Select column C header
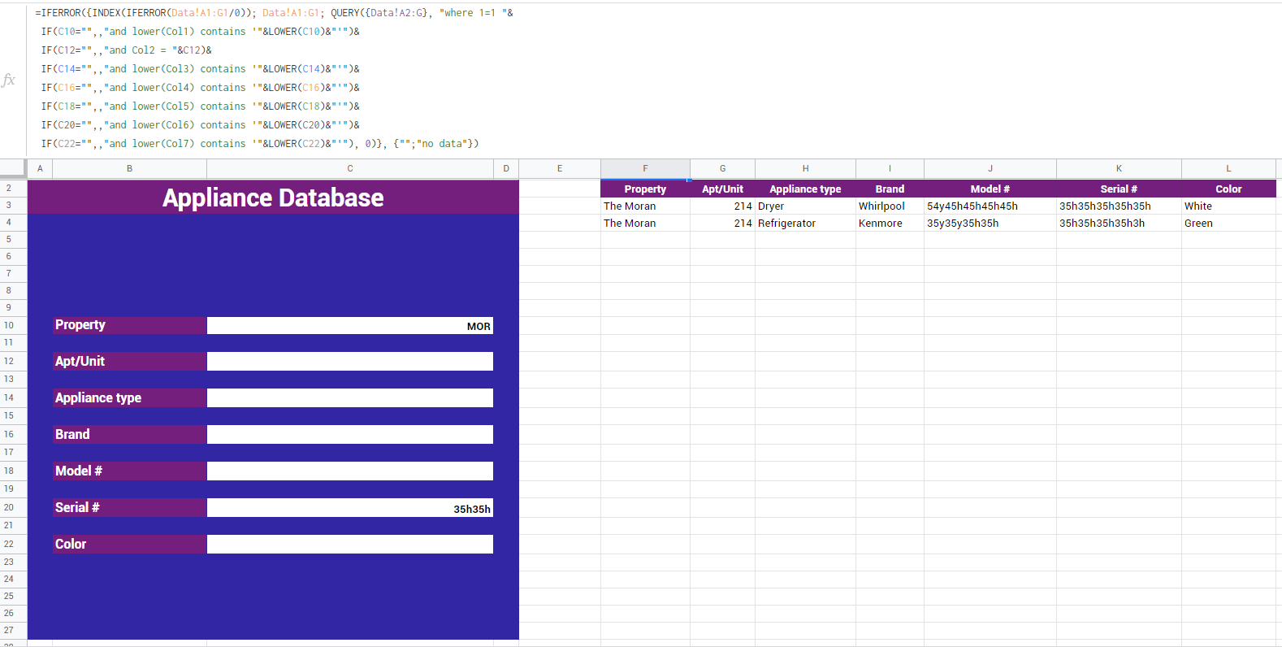This screenshot has width=1282, height=647. (x=350, y=168)
